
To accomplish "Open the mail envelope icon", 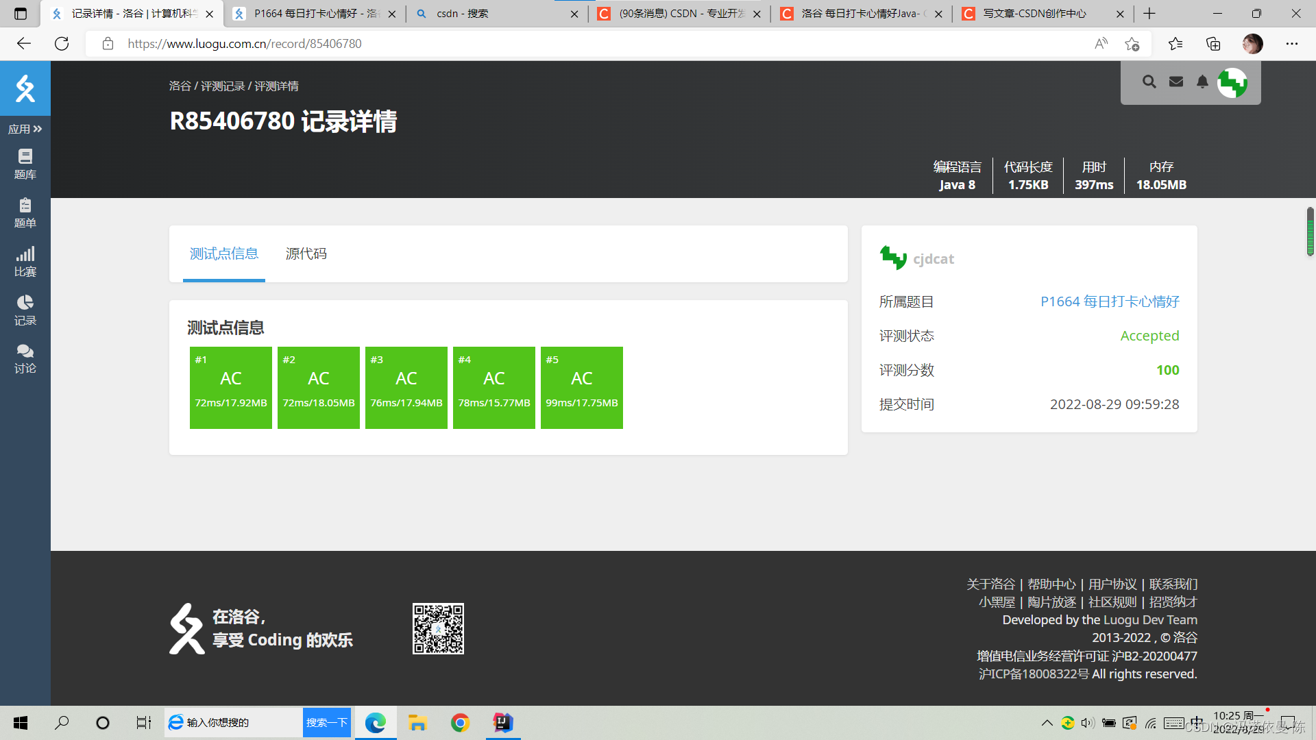I will (x=1175, y=82).
